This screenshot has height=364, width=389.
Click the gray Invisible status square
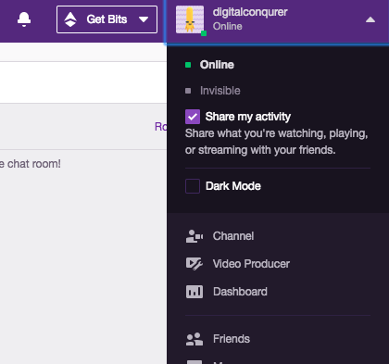click(188, 91)
